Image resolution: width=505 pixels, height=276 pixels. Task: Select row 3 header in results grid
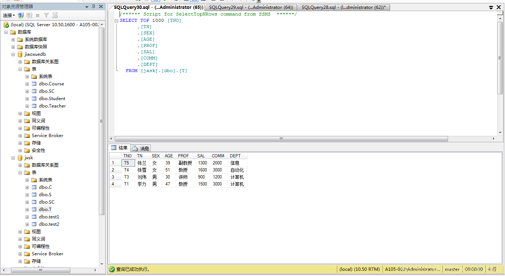pos(115,177)
